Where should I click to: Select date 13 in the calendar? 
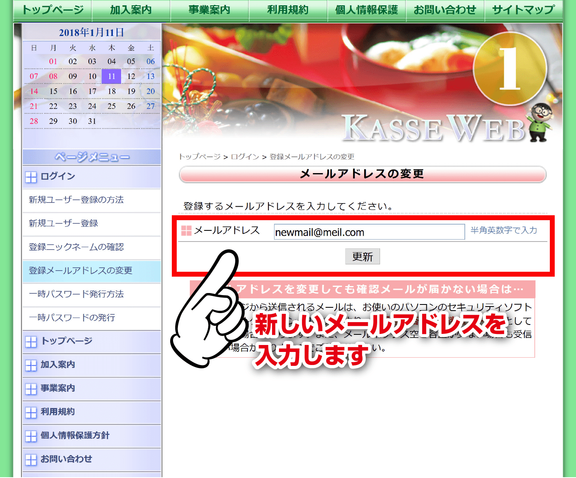click(x=151, y=76)
